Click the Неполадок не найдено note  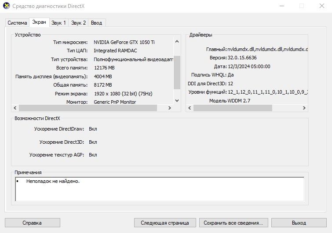53,182
